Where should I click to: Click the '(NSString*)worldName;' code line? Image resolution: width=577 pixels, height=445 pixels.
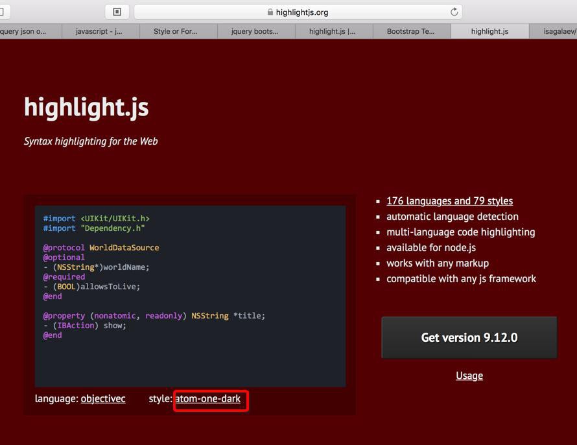coord(97,267)
